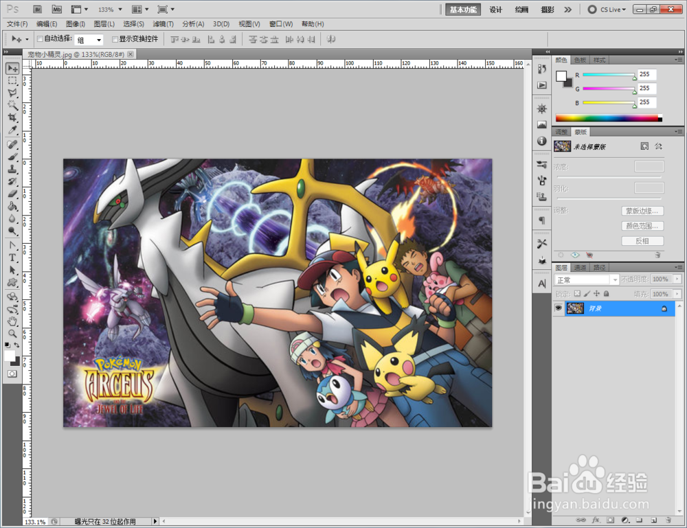This screenshot has height=528, width=687.
Task: Click the foreground color swatch in toolbox
Action: click(9, 356)
